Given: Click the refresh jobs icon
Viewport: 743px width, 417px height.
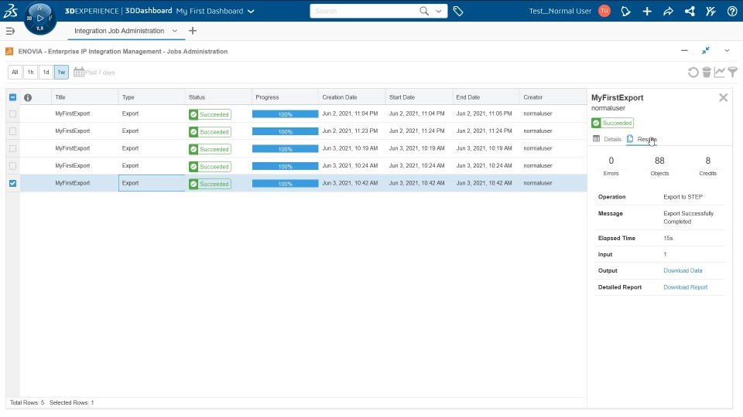Looking at the screenshot, I should [693, 73].
